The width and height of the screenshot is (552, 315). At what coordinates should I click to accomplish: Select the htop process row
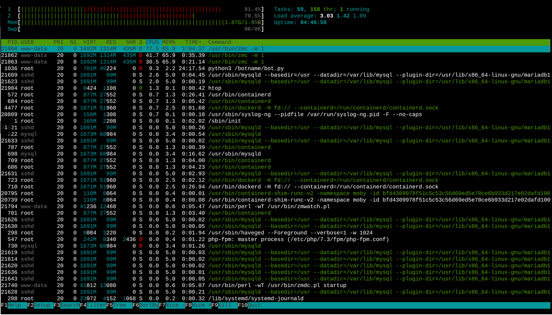(276, 88)
